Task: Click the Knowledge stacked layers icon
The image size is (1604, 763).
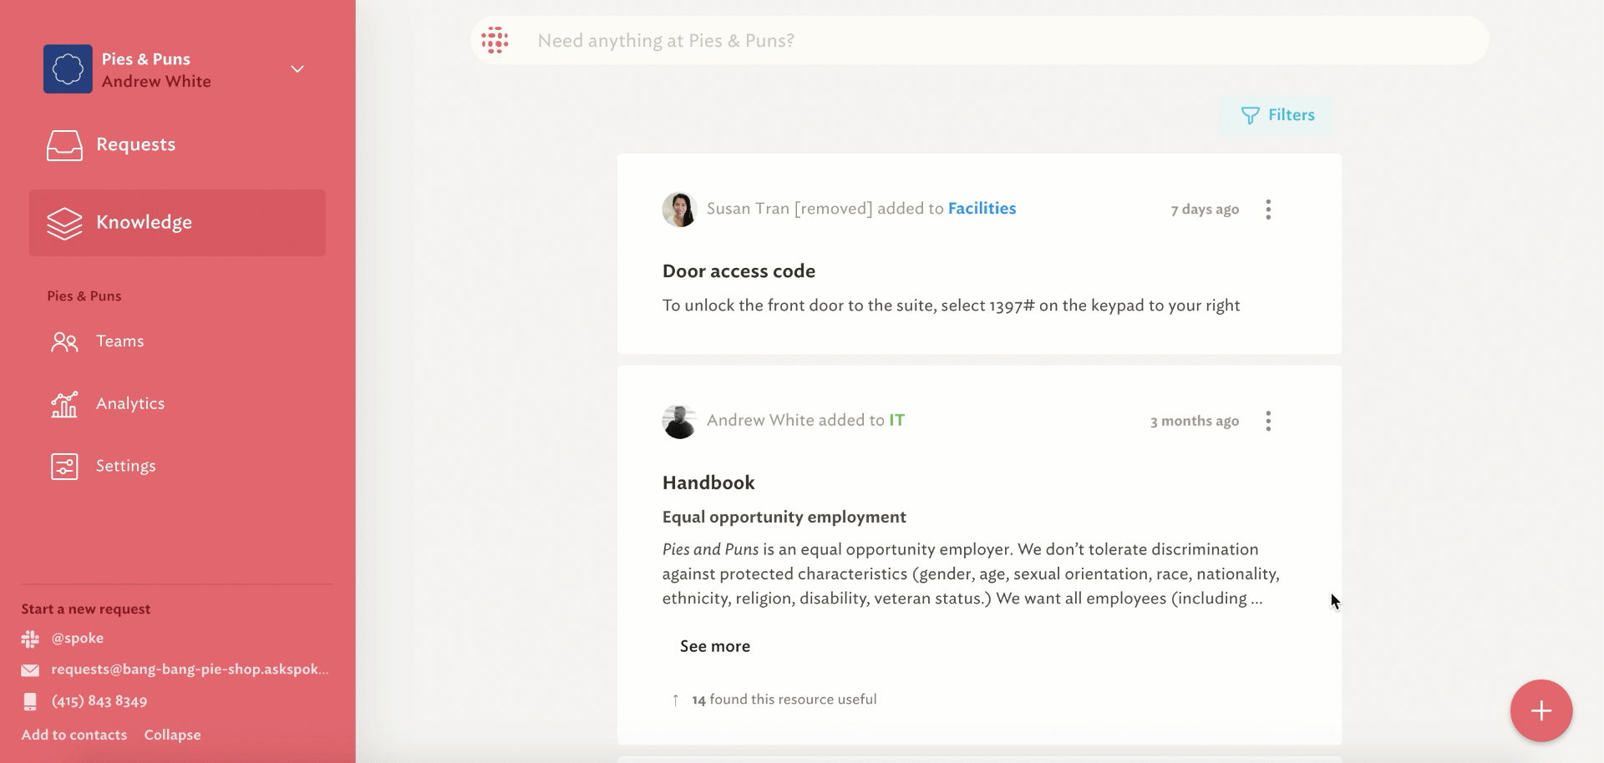Action: pyautogui.click(x=64, y=223)
